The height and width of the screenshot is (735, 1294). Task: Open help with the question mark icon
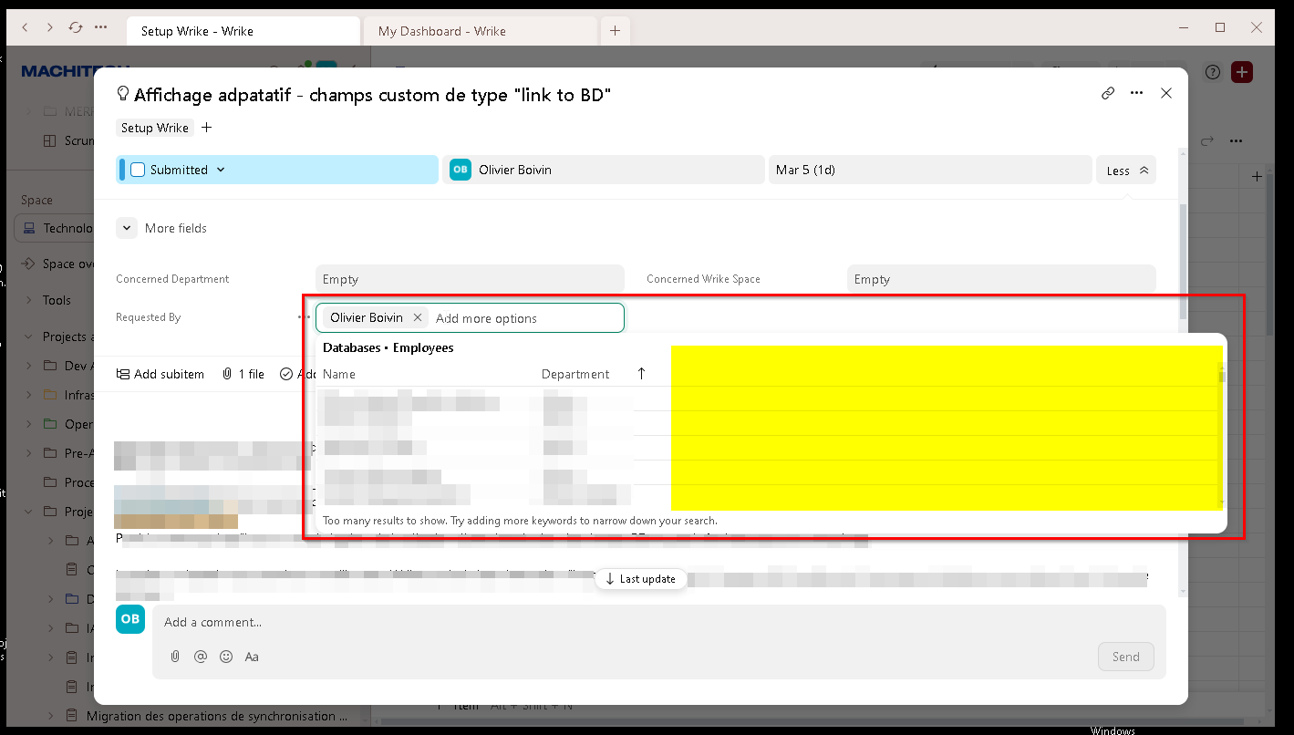(x=1213, y=72)
